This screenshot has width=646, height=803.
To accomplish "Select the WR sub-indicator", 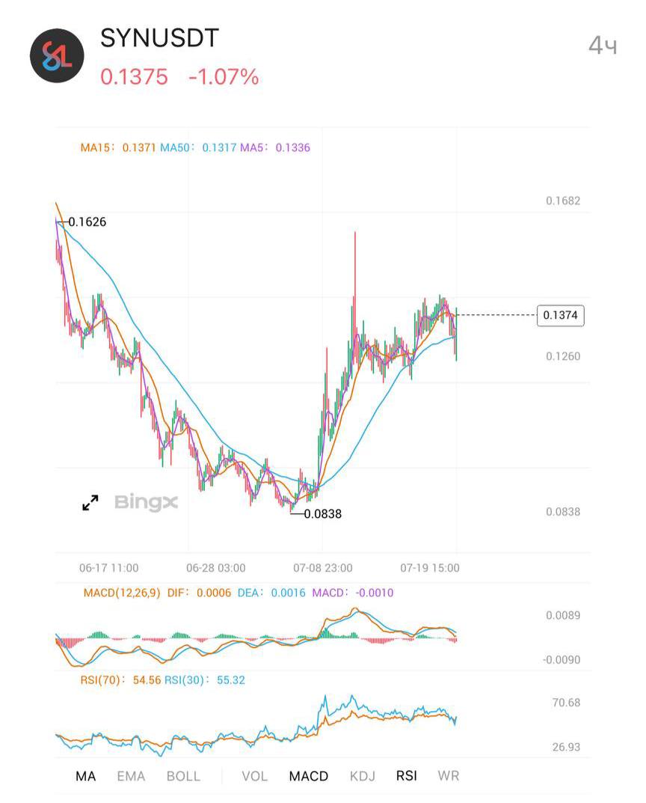I will click(x=448, y=776).
